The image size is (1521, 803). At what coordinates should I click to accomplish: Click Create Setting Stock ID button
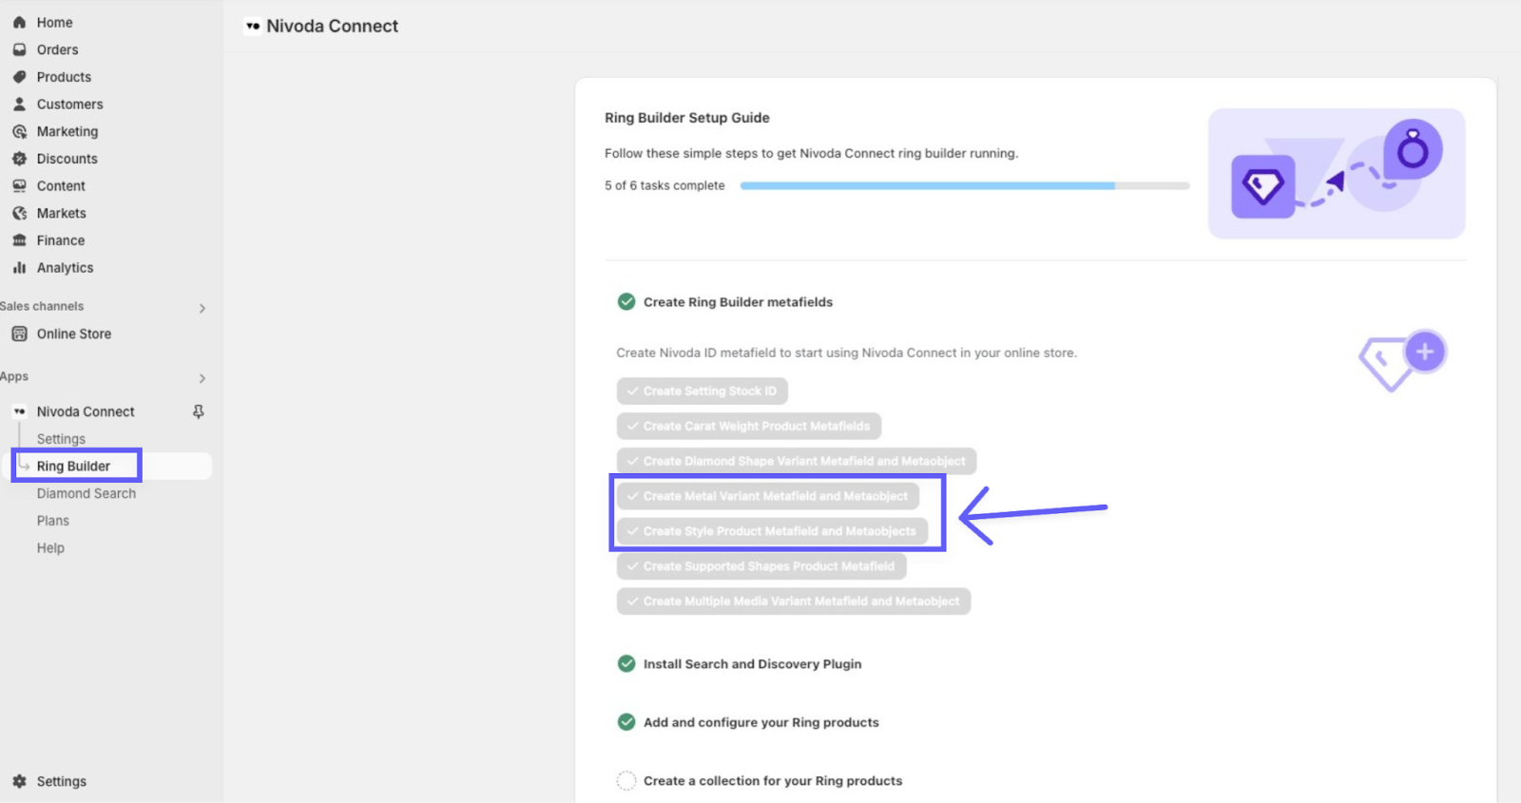[702, 391]
